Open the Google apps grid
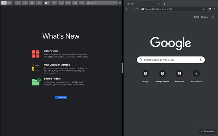The image size is (218, 136). click(x=213, y=17)
